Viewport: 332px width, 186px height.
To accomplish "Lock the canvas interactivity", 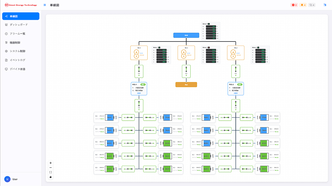I will tap(51, 177).
